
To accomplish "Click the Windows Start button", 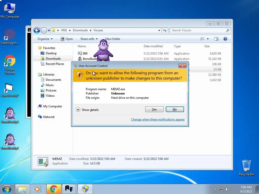I will point(7,189).
